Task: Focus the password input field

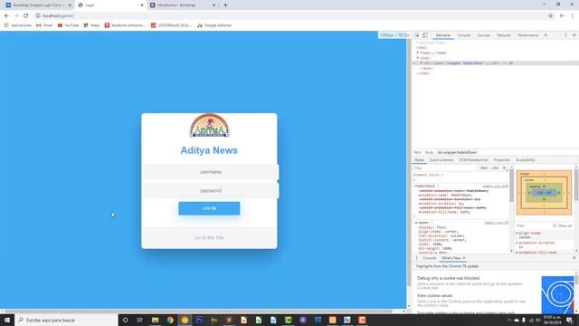Action: coord(211,191)
